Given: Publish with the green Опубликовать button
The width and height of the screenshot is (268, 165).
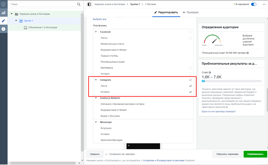Looking at the screenshot, I should [256, 154].
